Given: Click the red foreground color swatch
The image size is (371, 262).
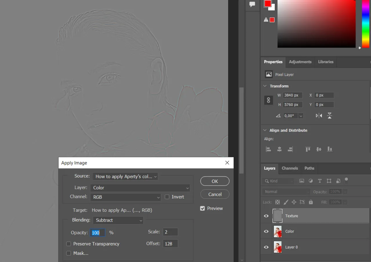Looking at the screenshot, I should pos(267,4).
